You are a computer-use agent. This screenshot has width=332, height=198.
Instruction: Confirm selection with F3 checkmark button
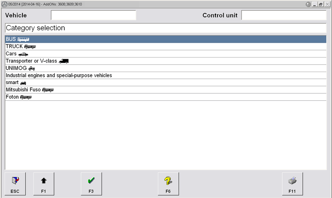(x=91, y=184)
